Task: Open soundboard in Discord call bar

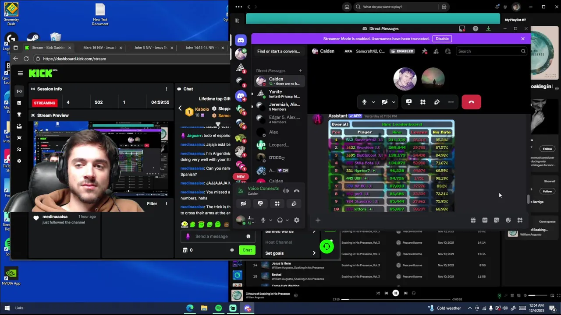Action: tap(437, 102)
